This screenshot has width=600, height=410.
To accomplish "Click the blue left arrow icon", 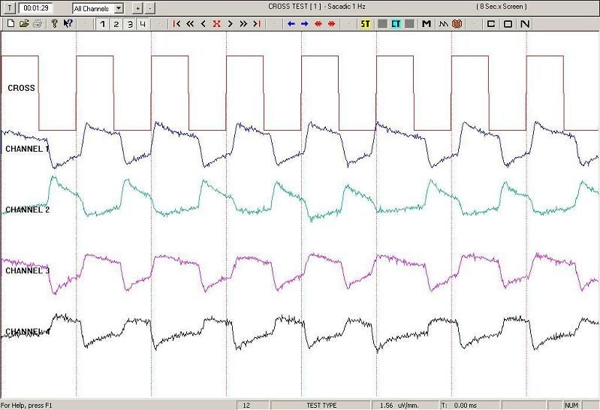I will pos(291,24).
